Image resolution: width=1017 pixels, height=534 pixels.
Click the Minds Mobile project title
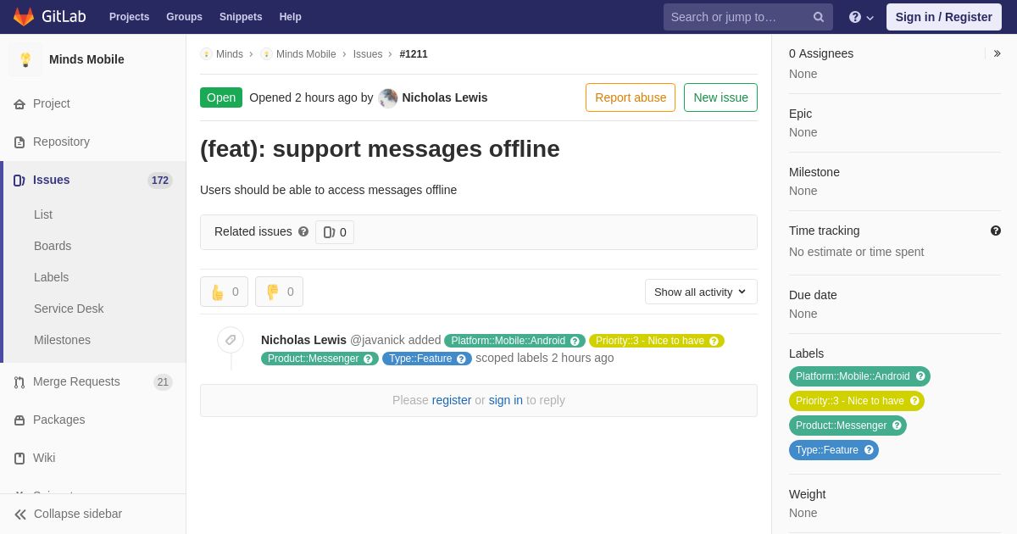[86, 59]
